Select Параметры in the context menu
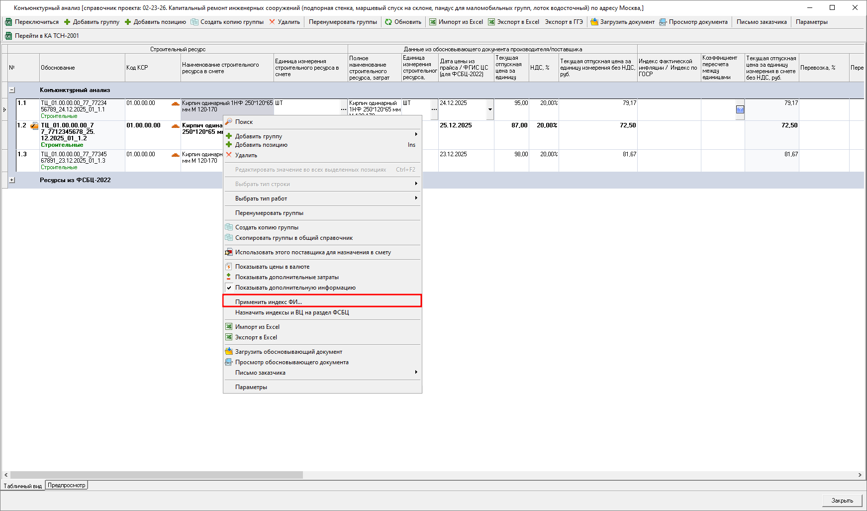The width and height of the screenshot is (867, 511). (322, 387)
